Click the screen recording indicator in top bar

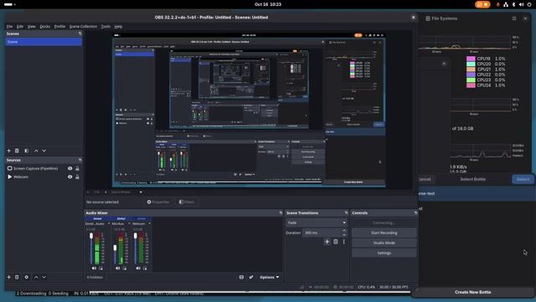[x=482, y=4]
